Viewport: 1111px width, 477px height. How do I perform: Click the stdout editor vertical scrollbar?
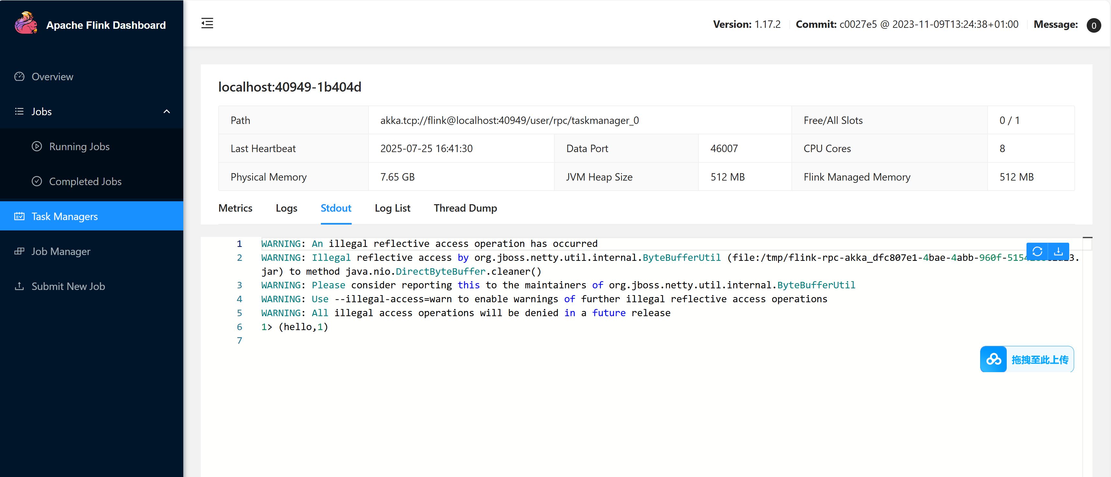[1087, 357]
